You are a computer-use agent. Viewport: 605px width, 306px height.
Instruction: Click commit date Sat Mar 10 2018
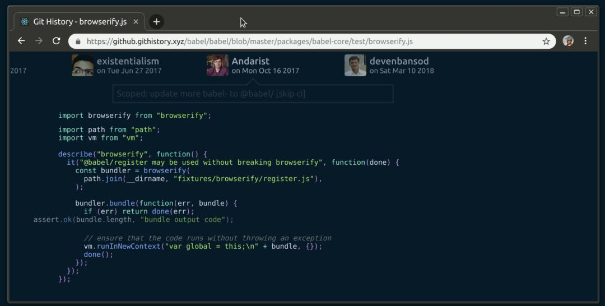click(x=402, y=71)
